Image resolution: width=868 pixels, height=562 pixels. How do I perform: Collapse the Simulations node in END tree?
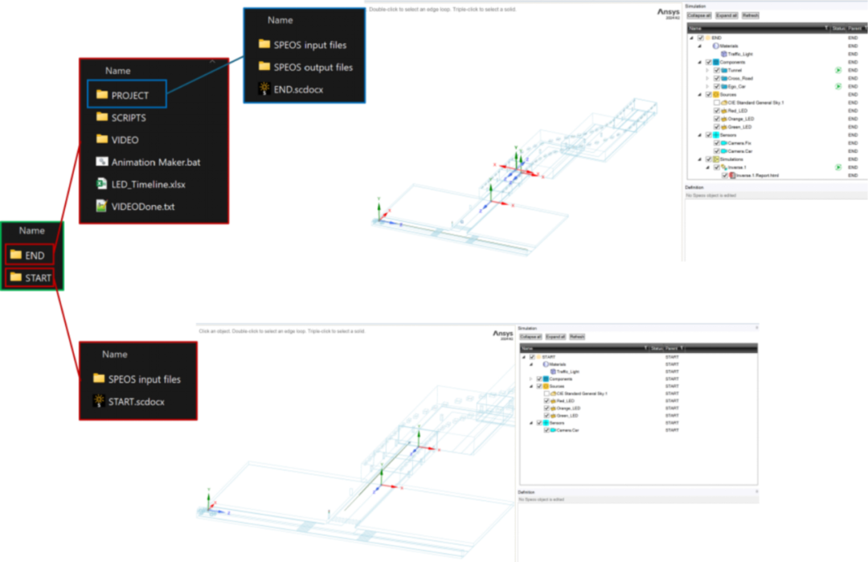tap(700, 159)
